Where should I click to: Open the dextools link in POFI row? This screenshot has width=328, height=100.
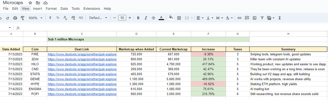pyautogui.click(x=82, y=94)
